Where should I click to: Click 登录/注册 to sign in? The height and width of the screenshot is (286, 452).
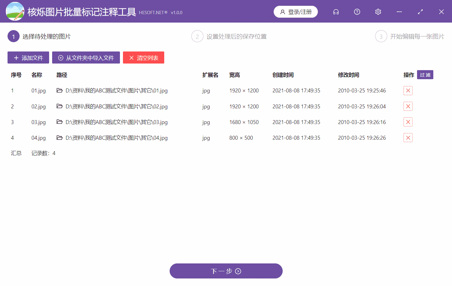(296, 12)
